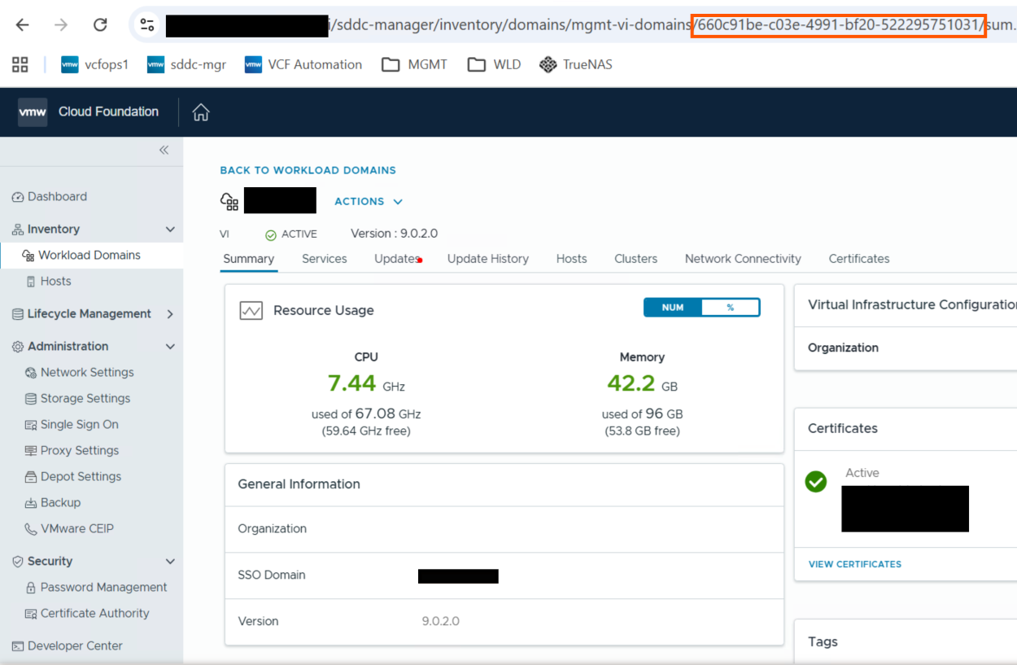Image resolution: width=1017 pixels, height=665 pixels.
Task: Switch to the Services tab
Action: click(x=324, y=259)
